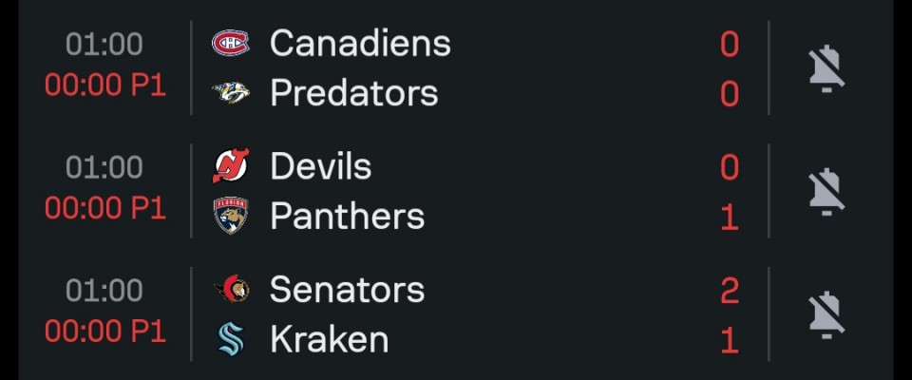Click the New Jersey Devils logo
The width and height of the screenshot is (912, 380).
pos(231,166)
